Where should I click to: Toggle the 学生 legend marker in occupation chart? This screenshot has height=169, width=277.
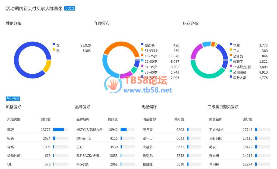click(231, 44)
